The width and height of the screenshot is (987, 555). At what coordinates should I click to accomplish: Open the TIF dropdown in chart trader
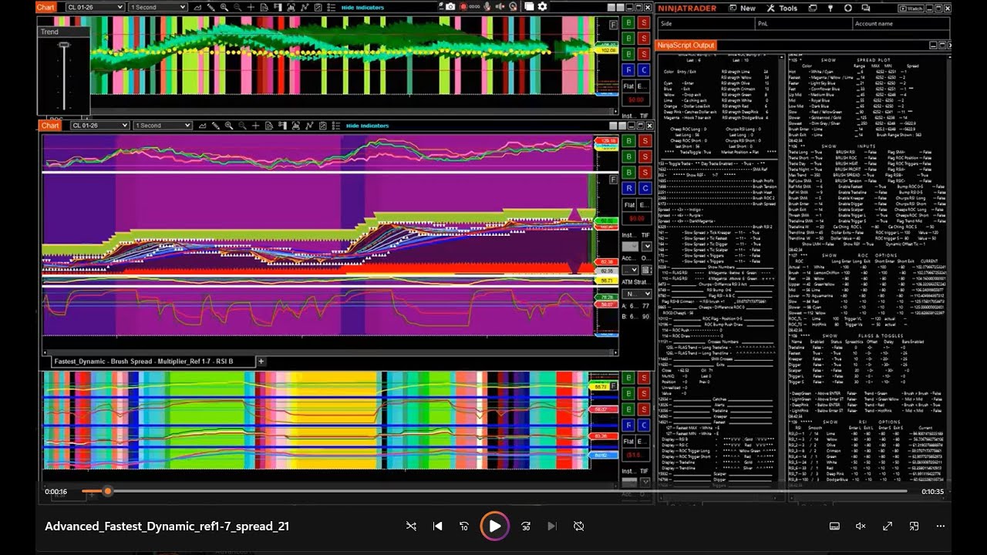pyautogui.click(x=646, y=246)
